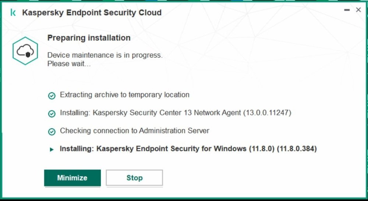Click the arrow marker beside Endpoint Security step
The height and width of the screenshot is (201, 368).
[51, 150]
